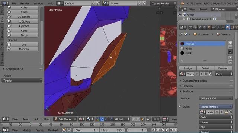
Task: Collapse the Scene tree in outliner
Action: (180, 15)
